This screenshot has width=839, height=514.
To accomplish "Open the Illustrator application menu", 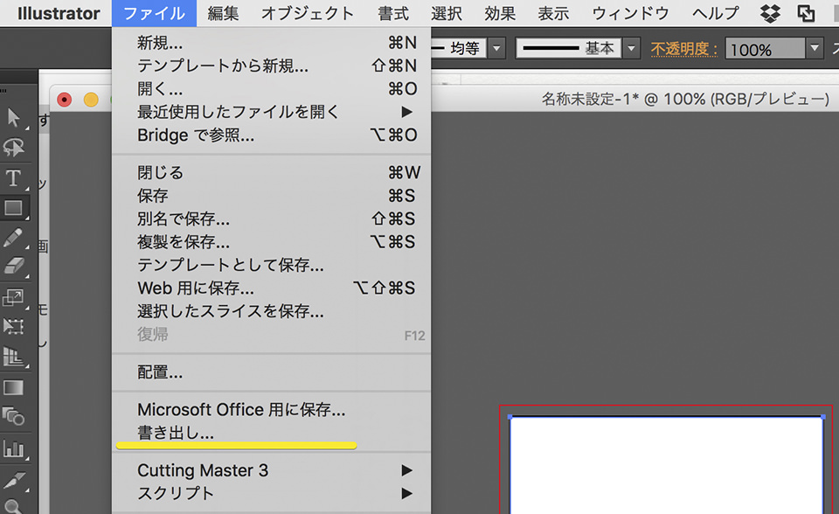I will [x=59, y=13].
